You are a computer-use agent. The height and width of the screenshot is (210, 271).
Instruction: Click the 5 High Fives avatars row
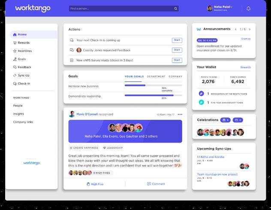coord(80,173)
